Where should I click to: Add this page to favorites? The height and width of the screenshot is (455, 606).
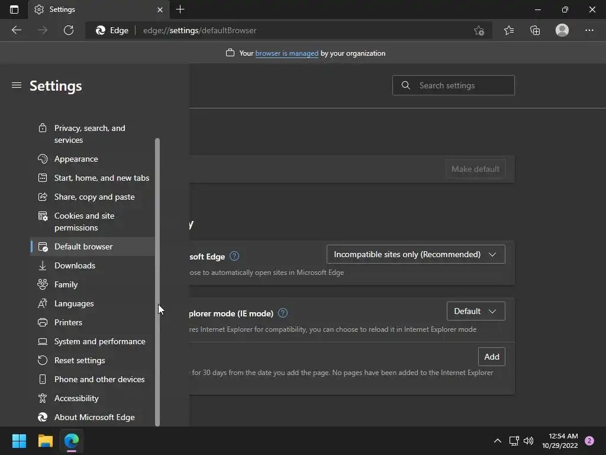(x=479, y=30)
